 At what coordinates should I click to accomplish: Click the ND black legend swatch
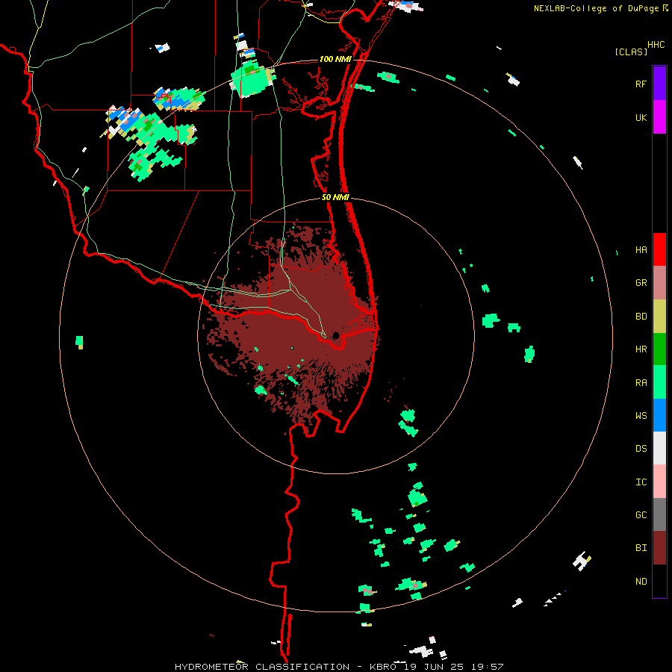[659, 581]
